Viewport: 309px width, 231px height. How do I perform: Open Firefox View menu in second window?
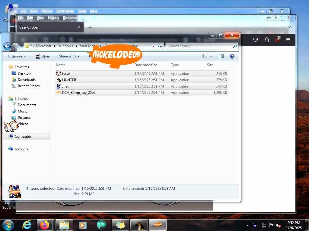[x=40, y=18]
